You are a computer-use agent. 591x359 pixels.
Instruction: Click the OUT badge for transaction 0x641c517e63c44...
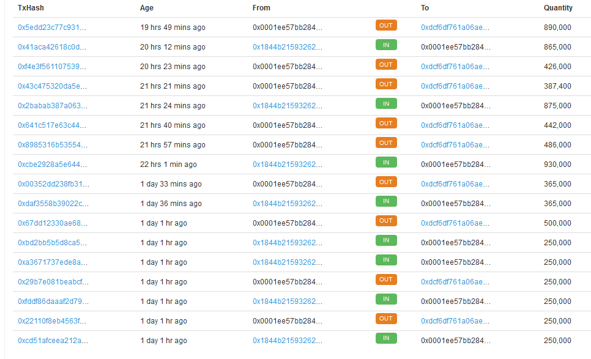pyautogui.click(x=386, y=123)
